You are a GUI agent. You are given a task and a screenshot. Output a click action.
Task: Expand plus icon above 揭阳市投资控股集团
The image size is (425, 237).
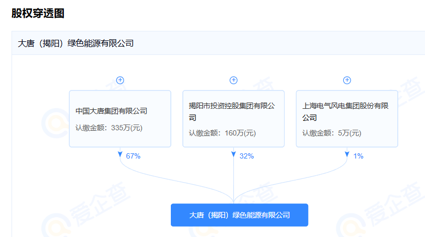(x=234, y=80)
